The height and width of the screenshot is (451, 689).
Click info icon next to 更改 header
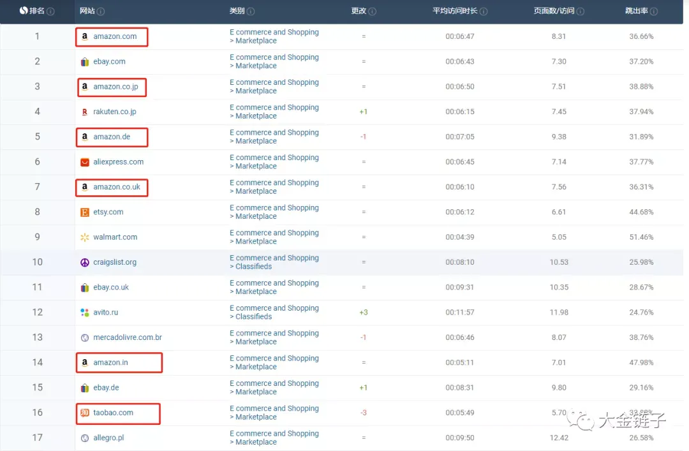(372, 11)
